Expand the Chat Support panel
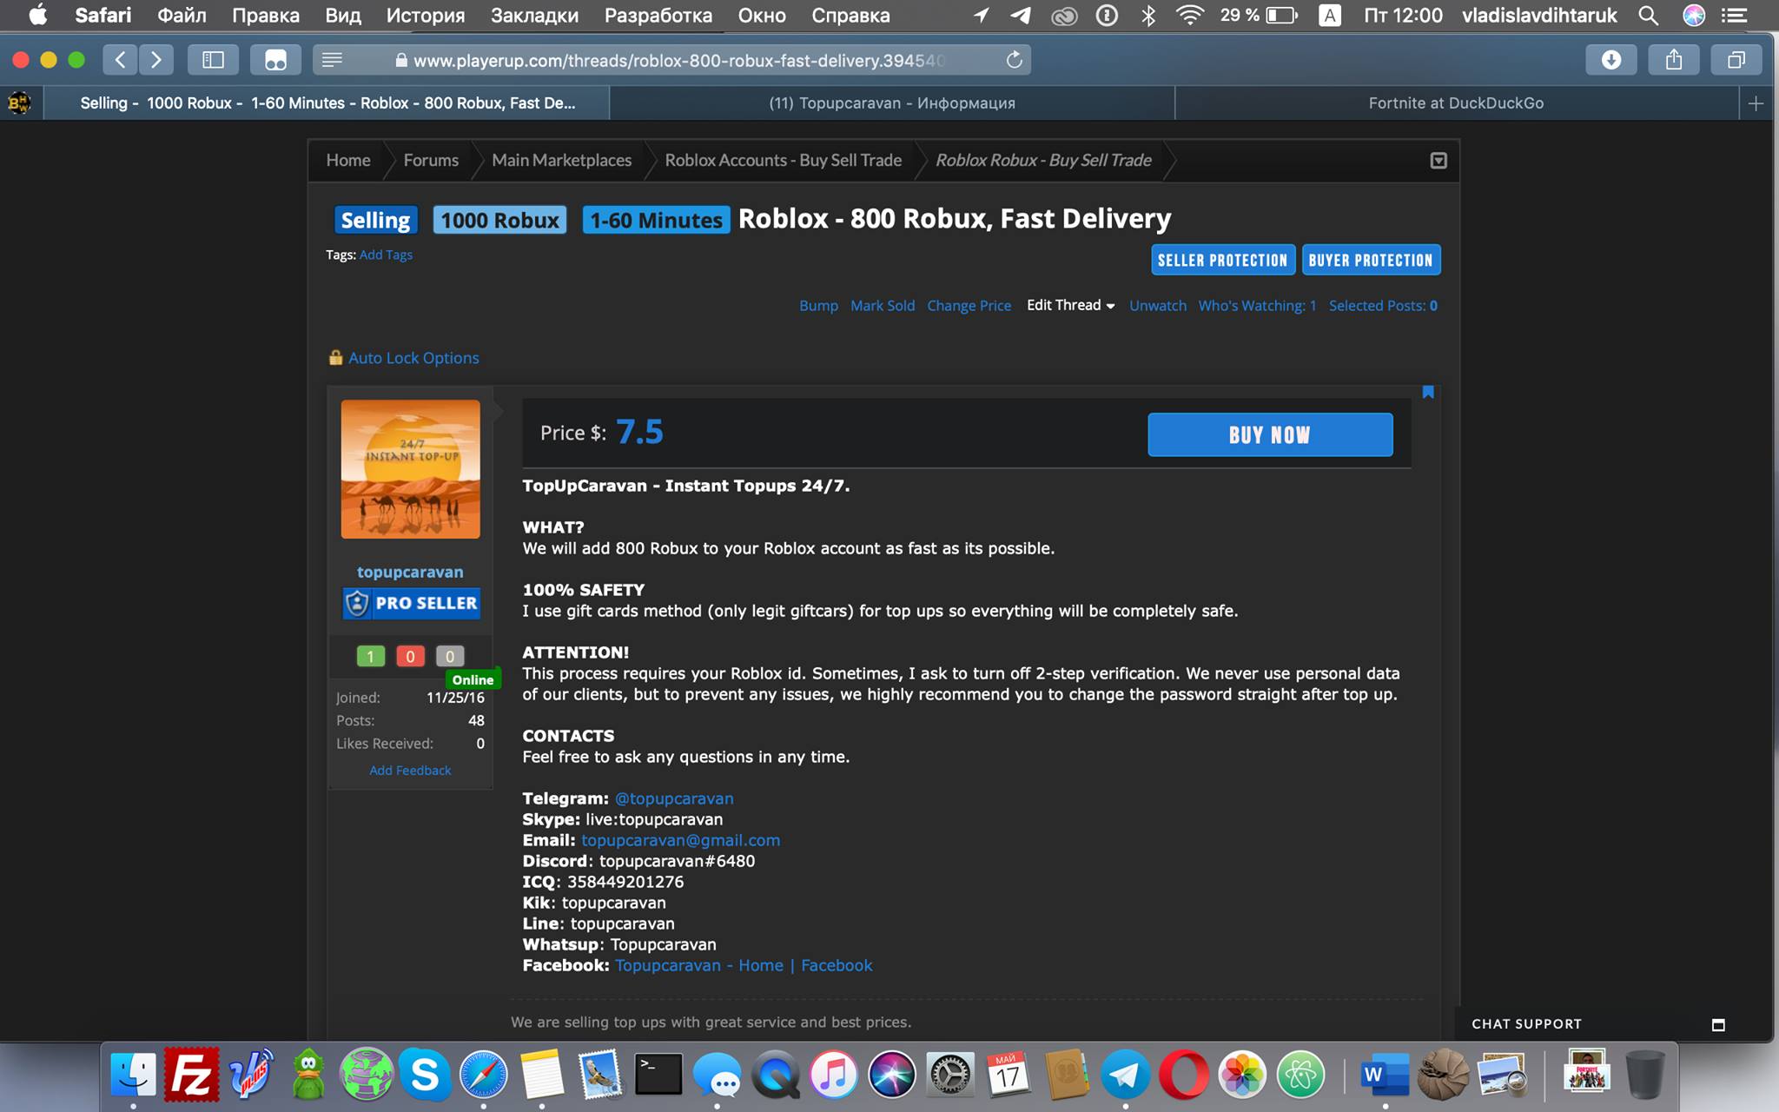Viewport: 1779px width, 1112px height. click(x=1718, y=1024)
